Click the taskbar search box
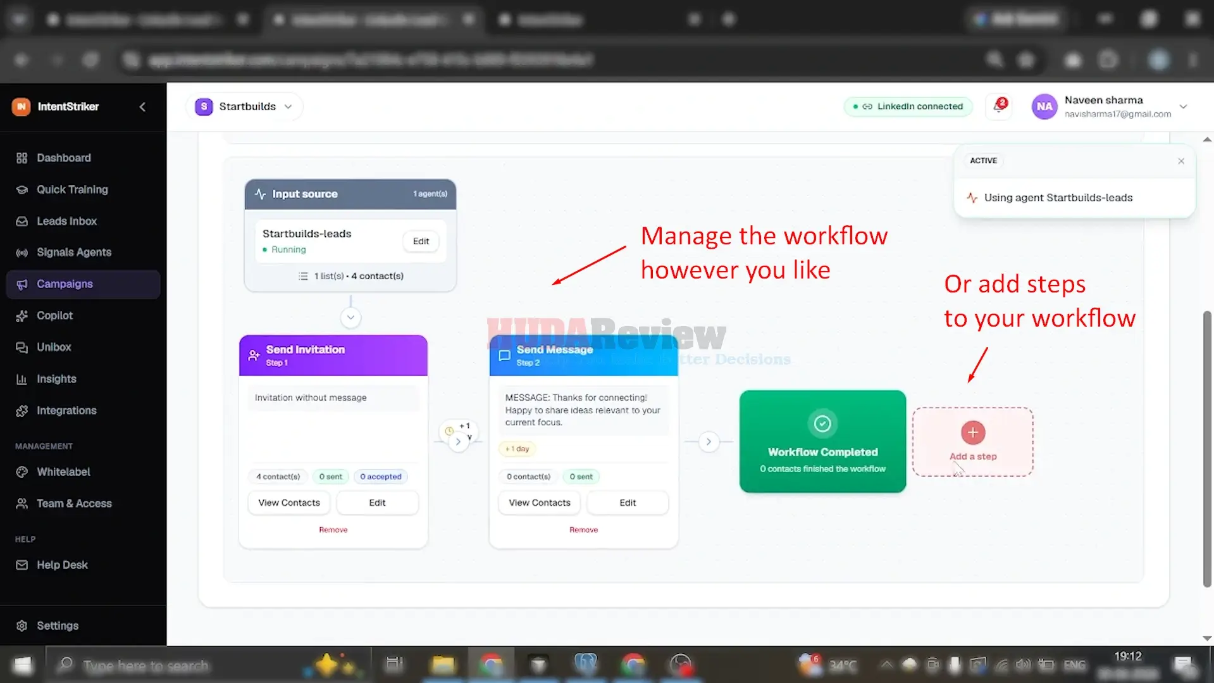The width and height of the screenshot is (1214, 683). click(209, 665)
